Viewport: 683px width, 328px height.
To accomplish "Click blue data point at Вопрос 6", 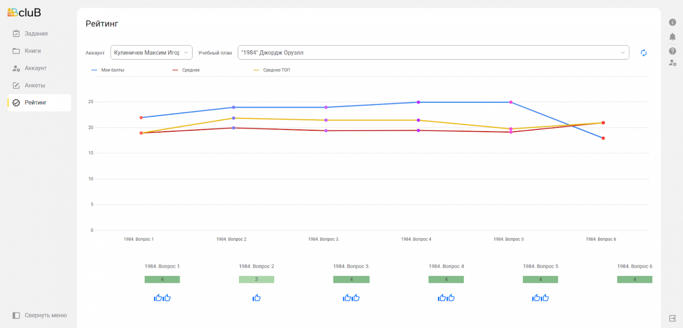I will pos(603,138).
